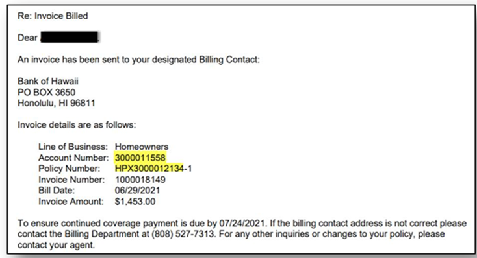This screenshot has height=258, width=477.
Task: Click the highlighted policy number HPX3000012134
Action: click(x=149, y=169)
